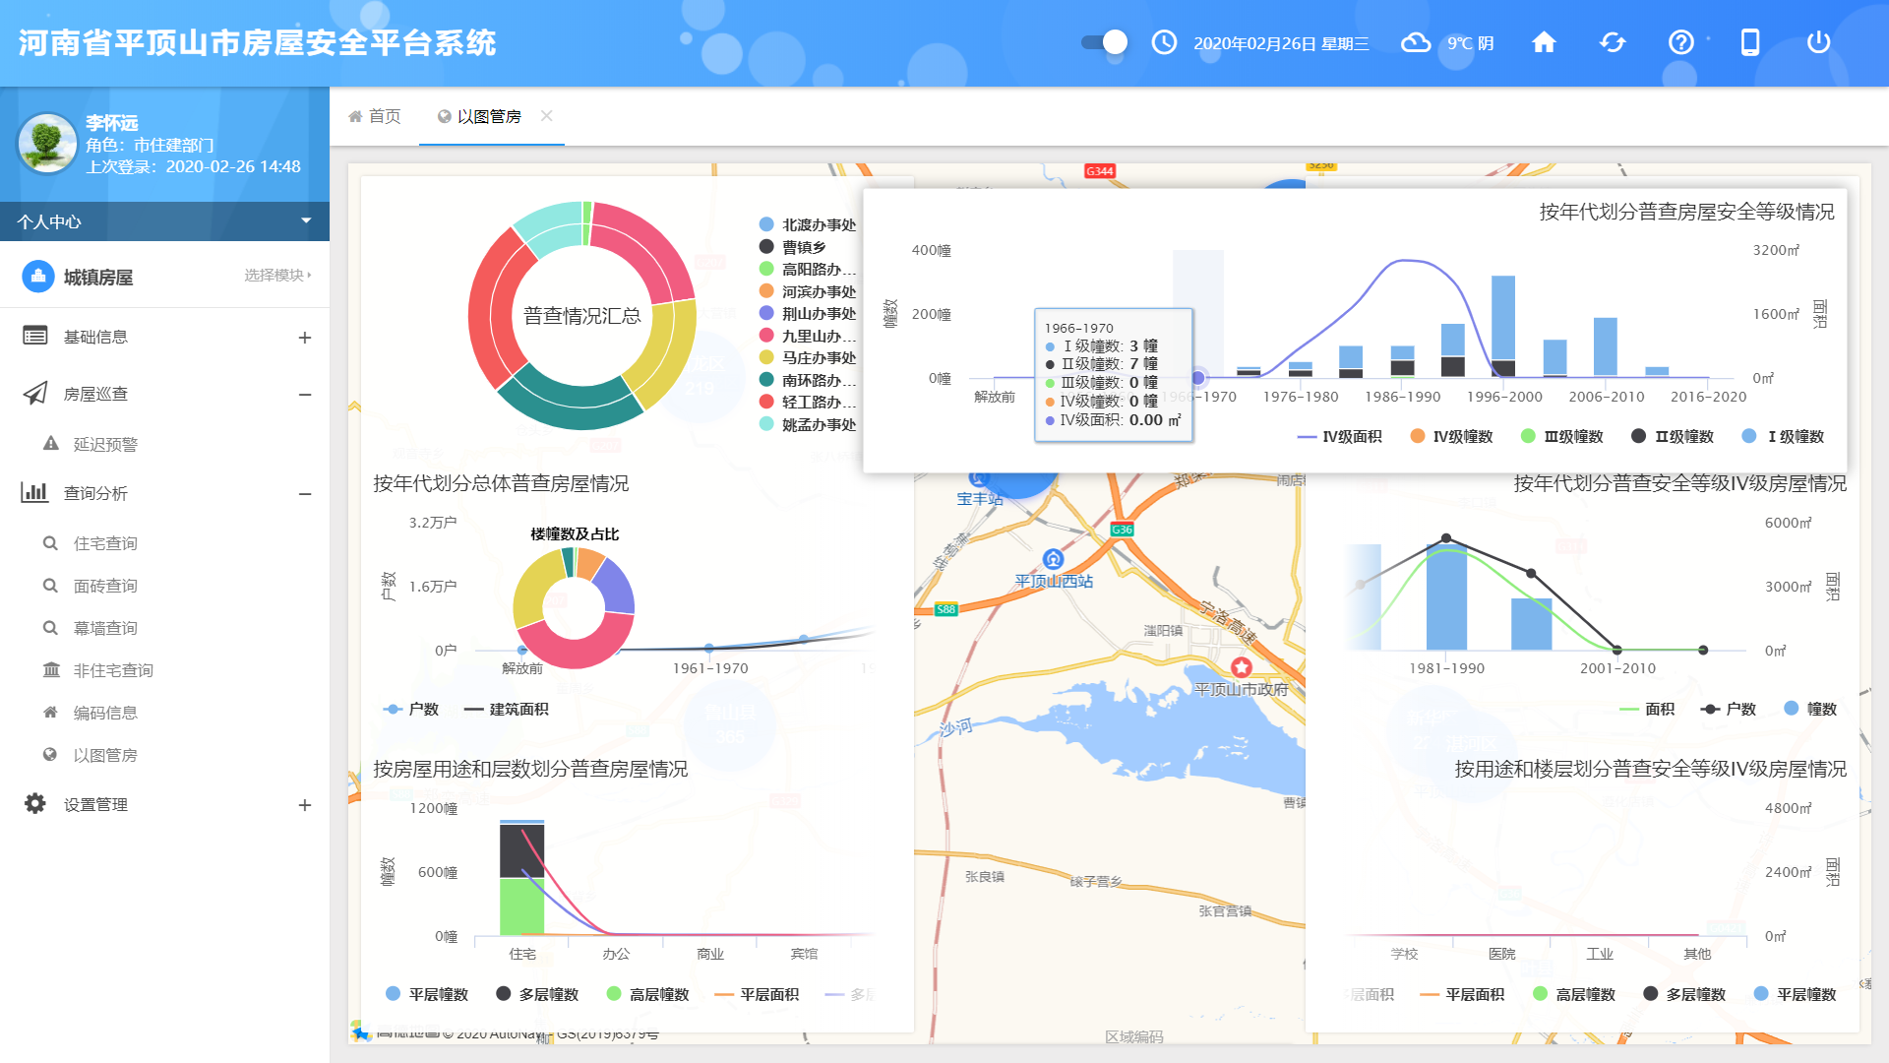Image resolution: width=1889 pixels, height=1063 pixels.
Task: Toggle 户数 legend under overall survey chart
Action: pos(411,709)
